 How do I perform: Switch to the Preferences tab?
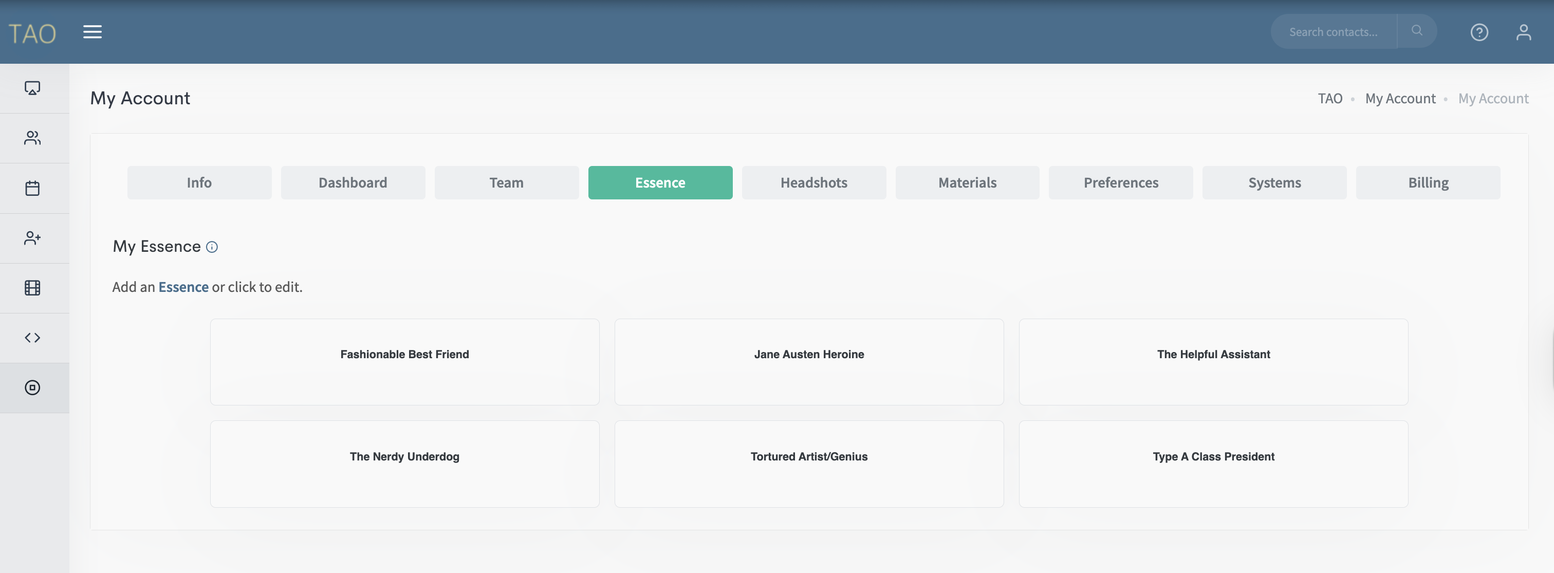tap(1120, 183)
